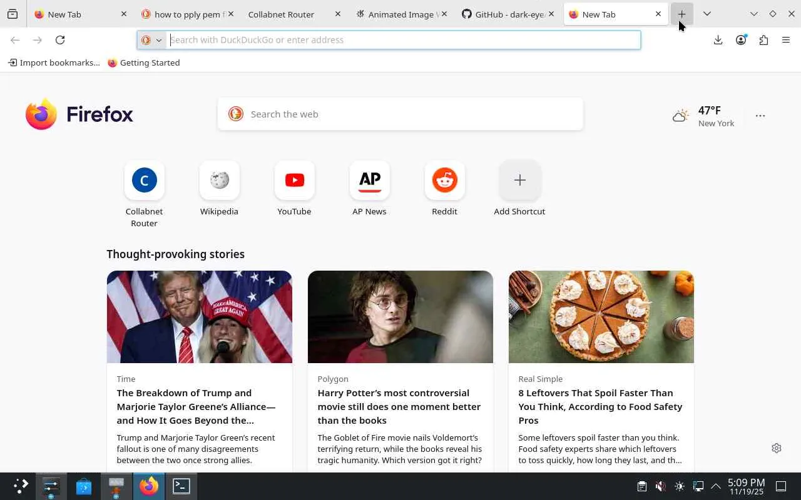Open the weather widget options menu
Screen dimensions: 801x500
(760, 116)
